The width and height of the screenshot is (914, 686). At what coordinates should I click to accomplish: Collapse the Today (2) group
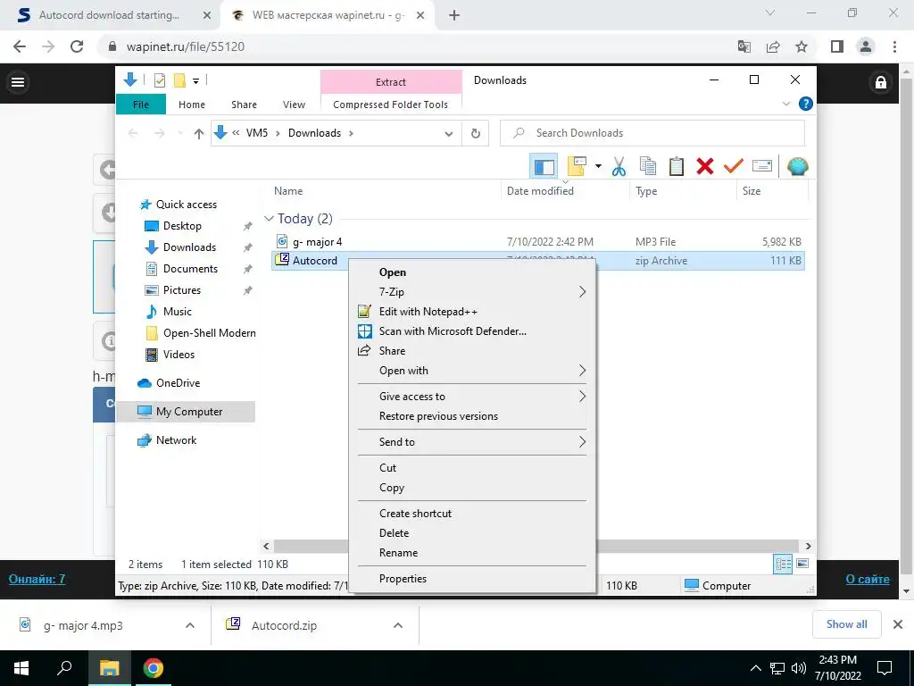pyautogui.click(x=269, y=219)
